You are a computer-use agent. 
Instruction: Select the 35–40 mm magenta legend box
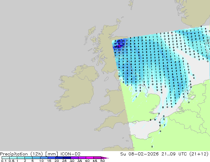pos(82,158)
